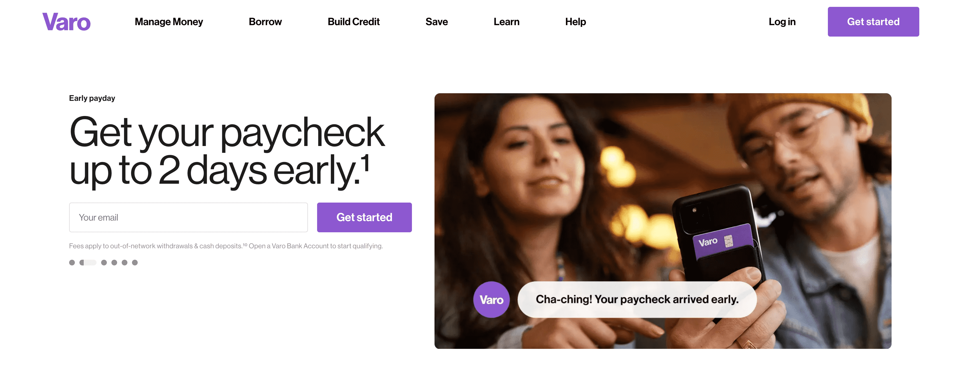Click the hero photo of couple with phone
This screenshot has width=953, height=368.
coord(663,221)
